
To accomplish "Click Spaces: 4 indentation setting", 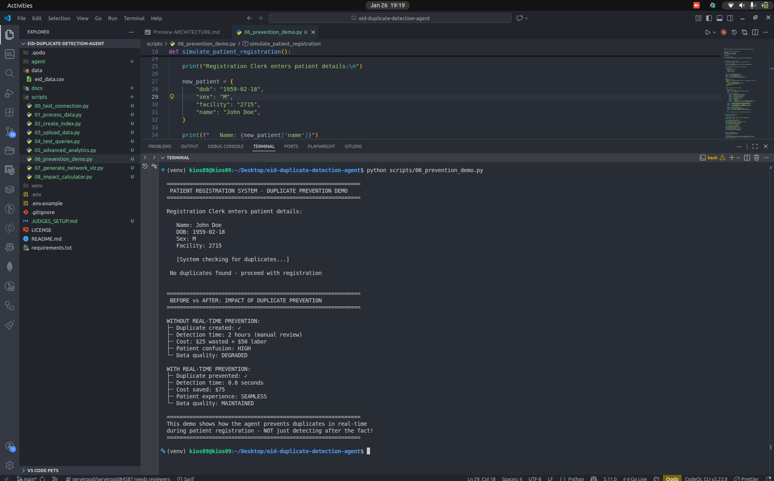I will (x=512, y=479).
